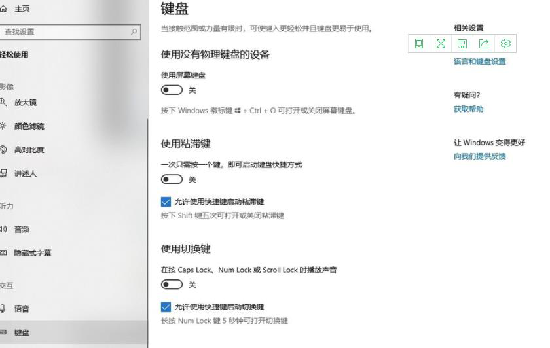Click the 让 Windows 变得更好 label
The image size is (550, 348).
[x=489, y=143]
